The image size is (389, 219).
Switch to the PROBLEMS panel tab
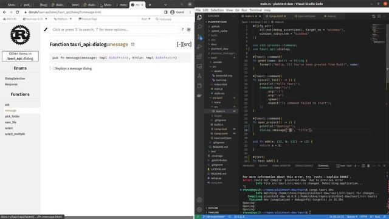click(249, 165)
